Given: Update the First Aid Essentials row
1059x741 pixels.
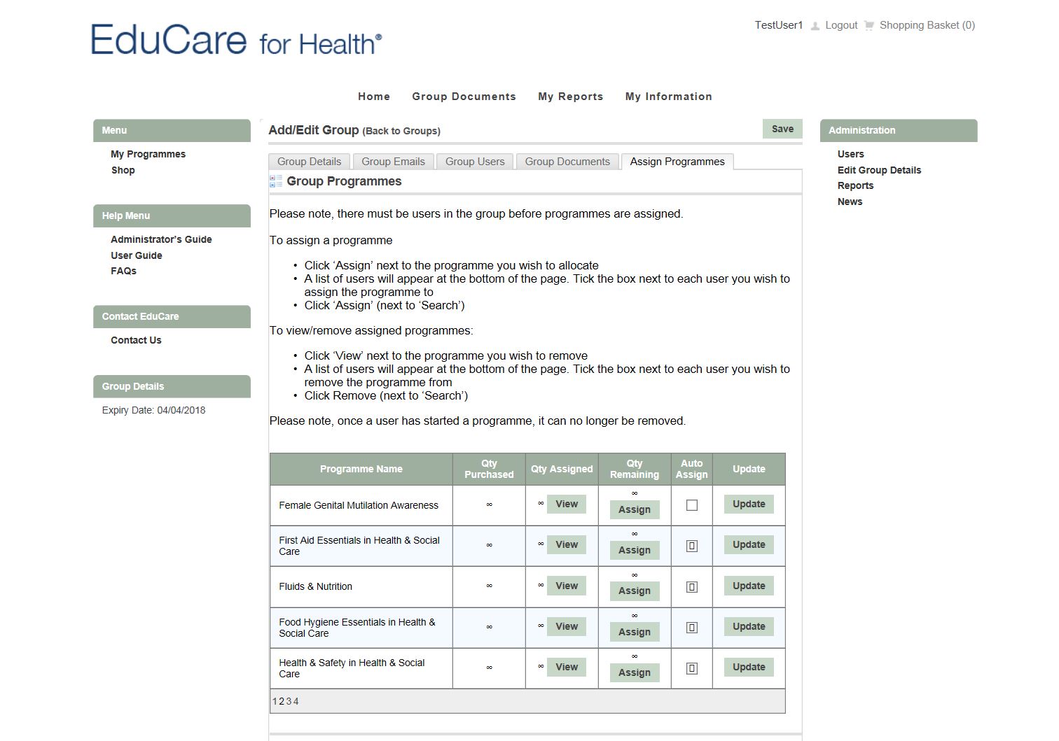Looking at the screenshot, I should point(749,544).
